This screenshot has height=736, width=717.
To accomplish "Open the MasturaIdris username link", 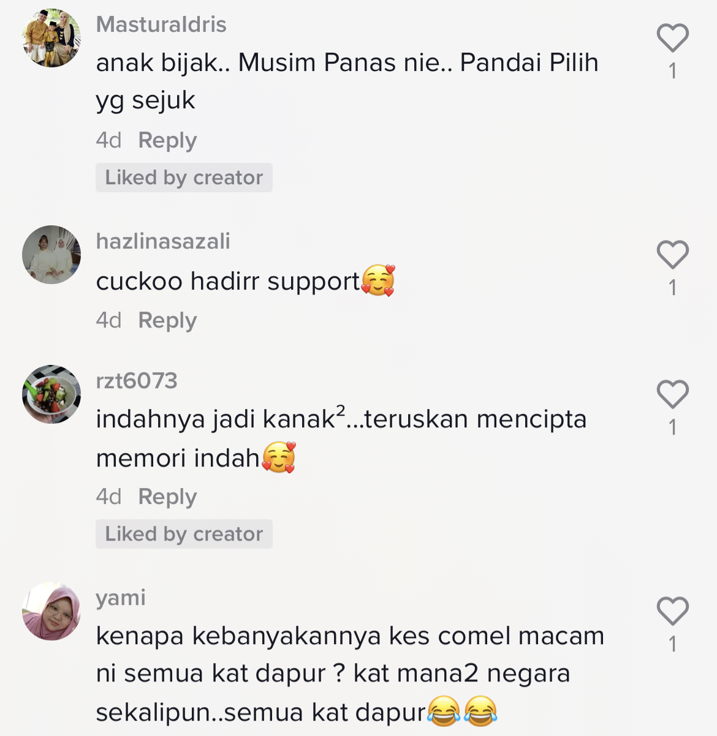I will pos(161,24).
